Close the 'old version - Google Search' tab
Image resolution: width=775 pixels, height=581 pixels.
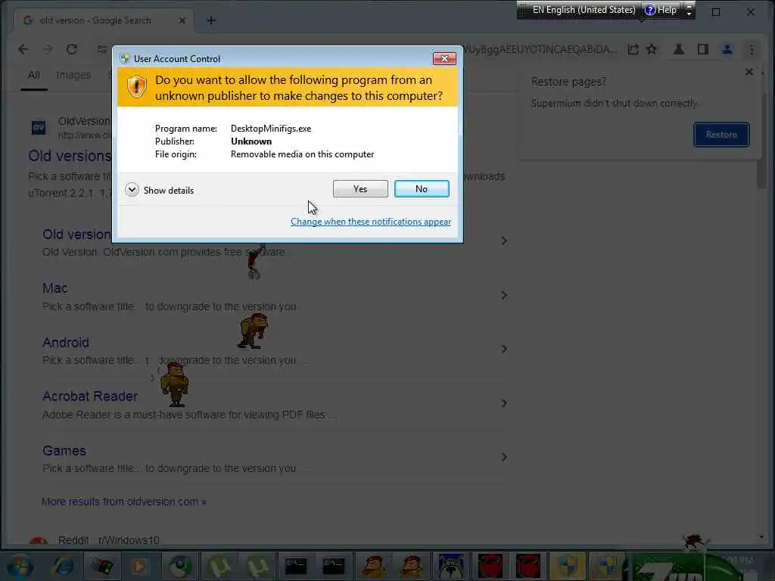[182, 20]
